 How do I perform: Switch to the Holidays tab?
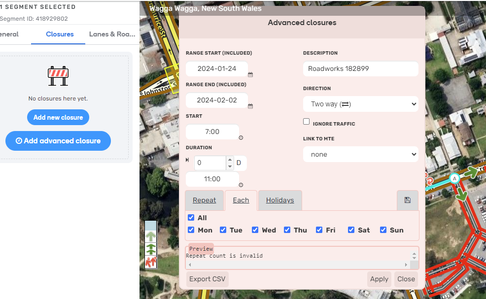pos(280,200)
